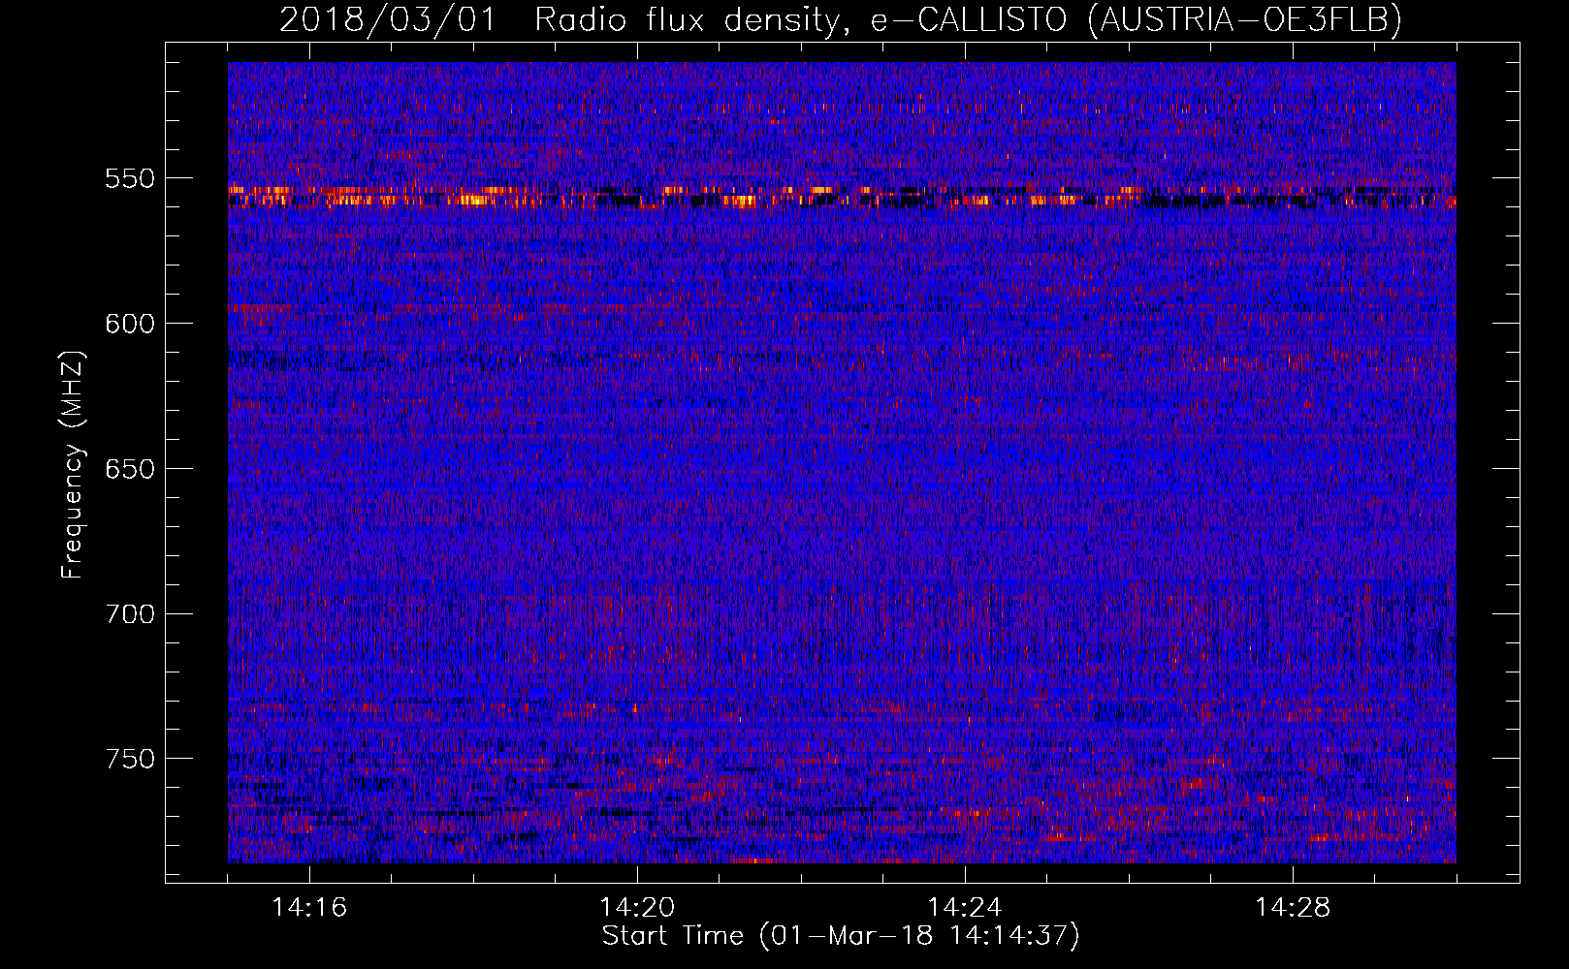Click the 650 frequency tick label
This screenshot has width=1569, height=969.
click(130, 469)
